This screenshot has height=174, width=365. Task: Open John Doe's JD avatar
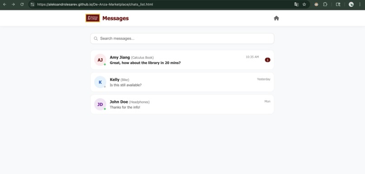(100, 104)
